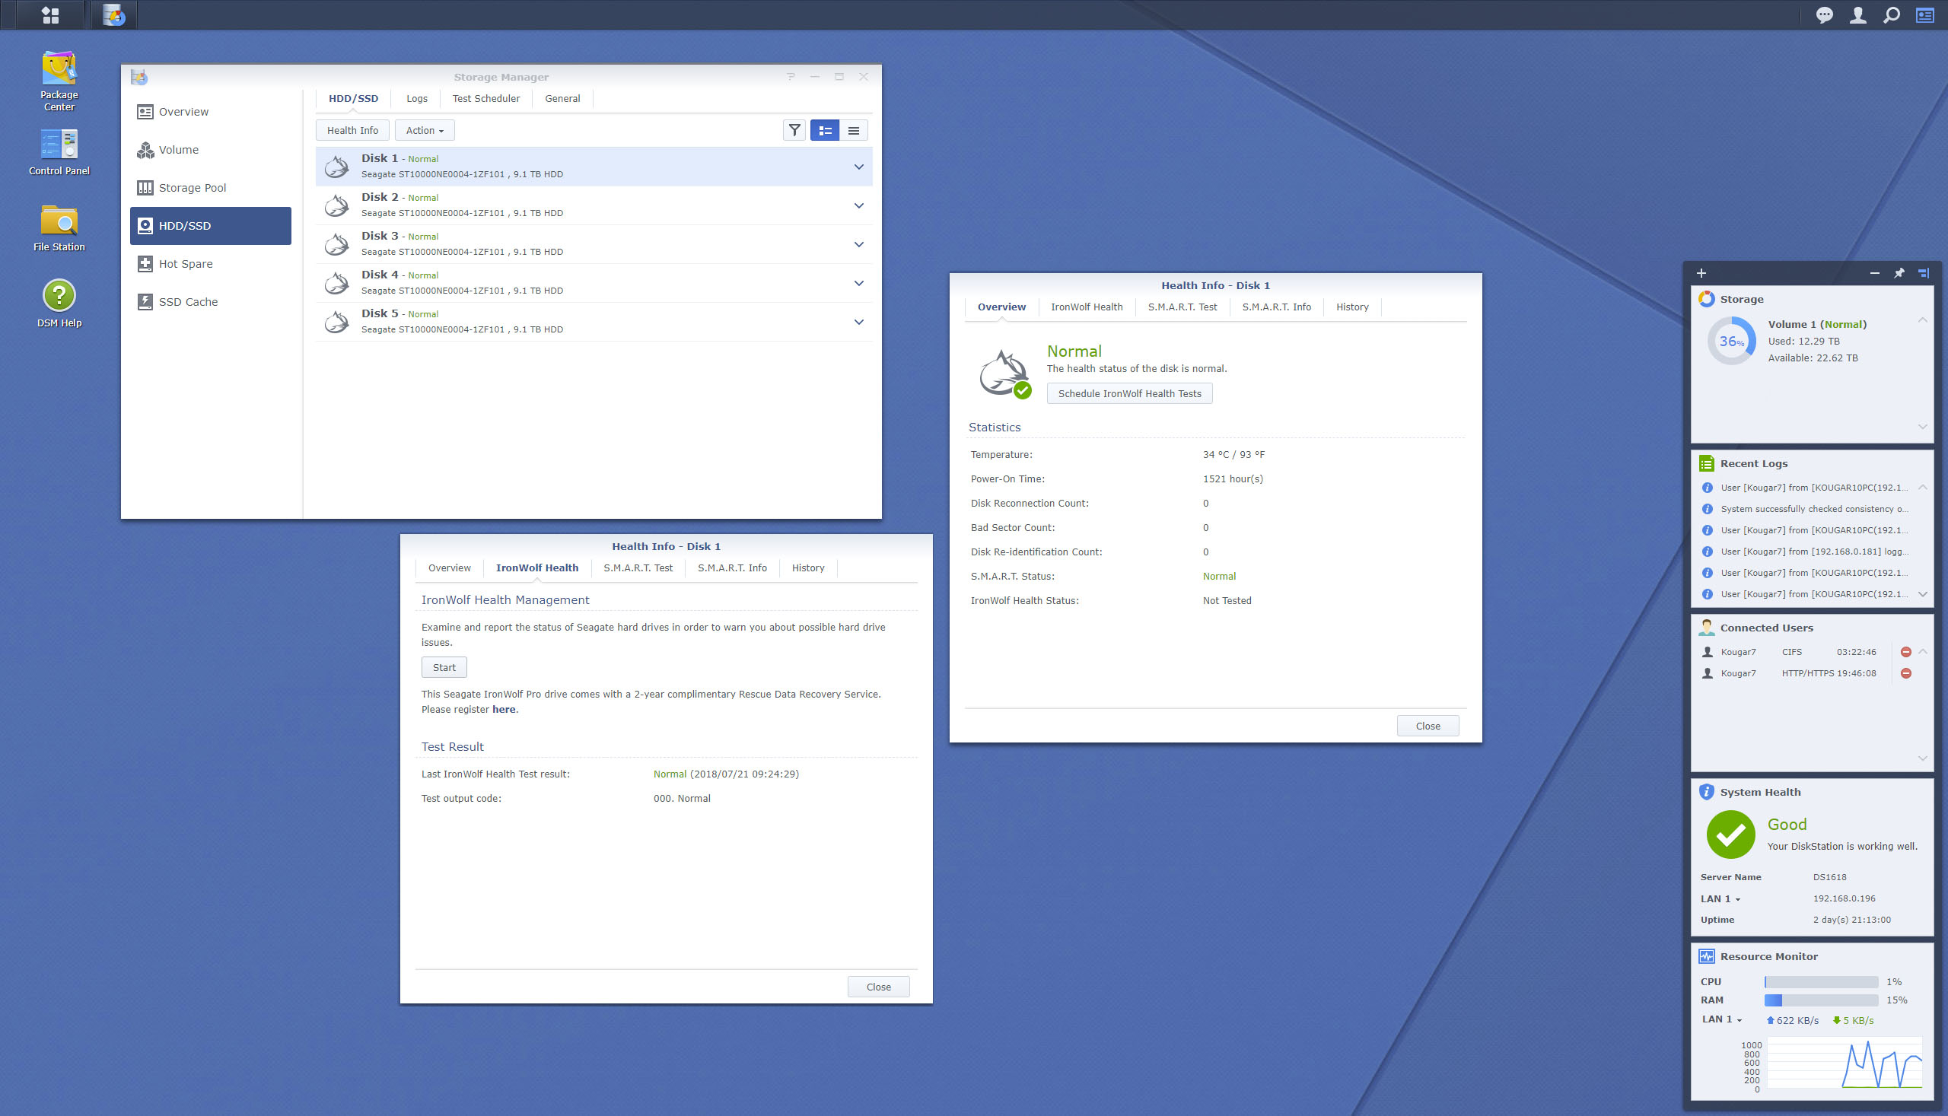Open Control Panel desktop icon
The height and width of the screenshot is (1116, 1948).
pyautogui.click(x=59, y=153)
